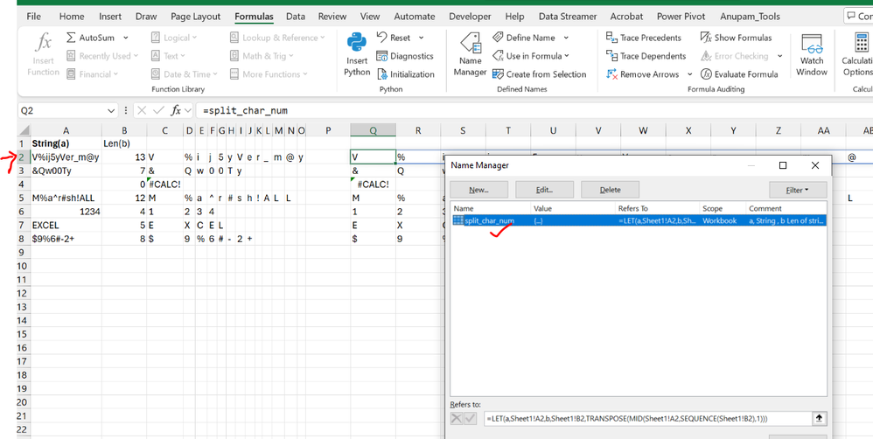873x439 pixels.
Task: Open Financial functions list
Action: coord(93,74)
